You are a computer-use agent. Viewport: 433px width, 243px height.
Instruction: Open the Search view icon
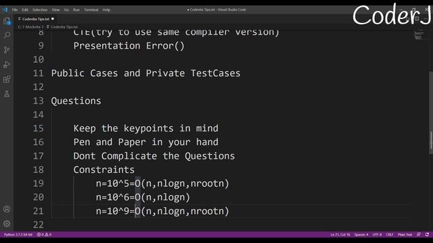(7, 35)
